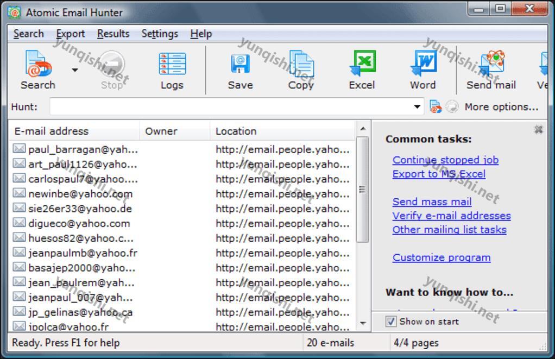The image size is (555, 359).
Task: Select the digueco@yahoo.com row
Action: (x=181, y=223)
